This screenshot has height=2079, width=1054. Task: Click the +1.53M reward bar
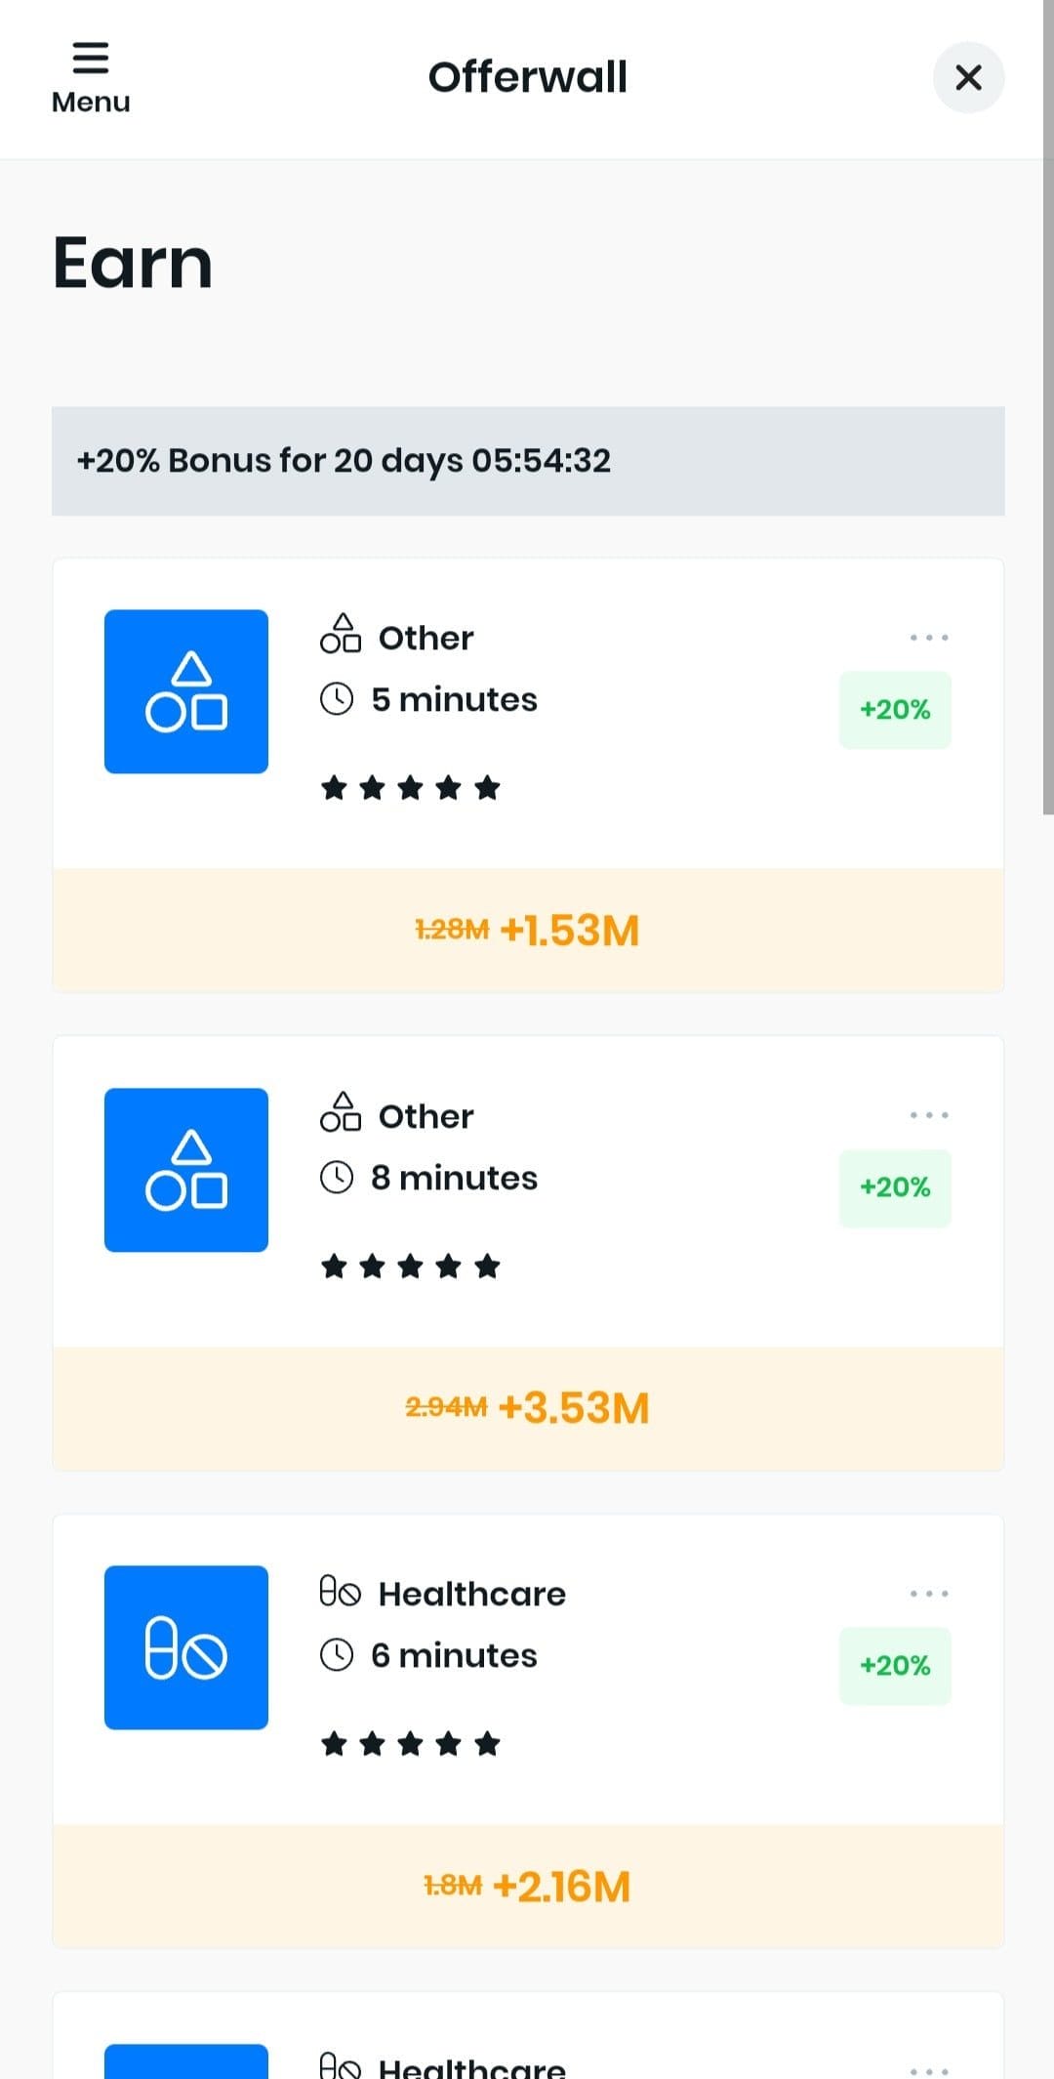tap(528, 930)
